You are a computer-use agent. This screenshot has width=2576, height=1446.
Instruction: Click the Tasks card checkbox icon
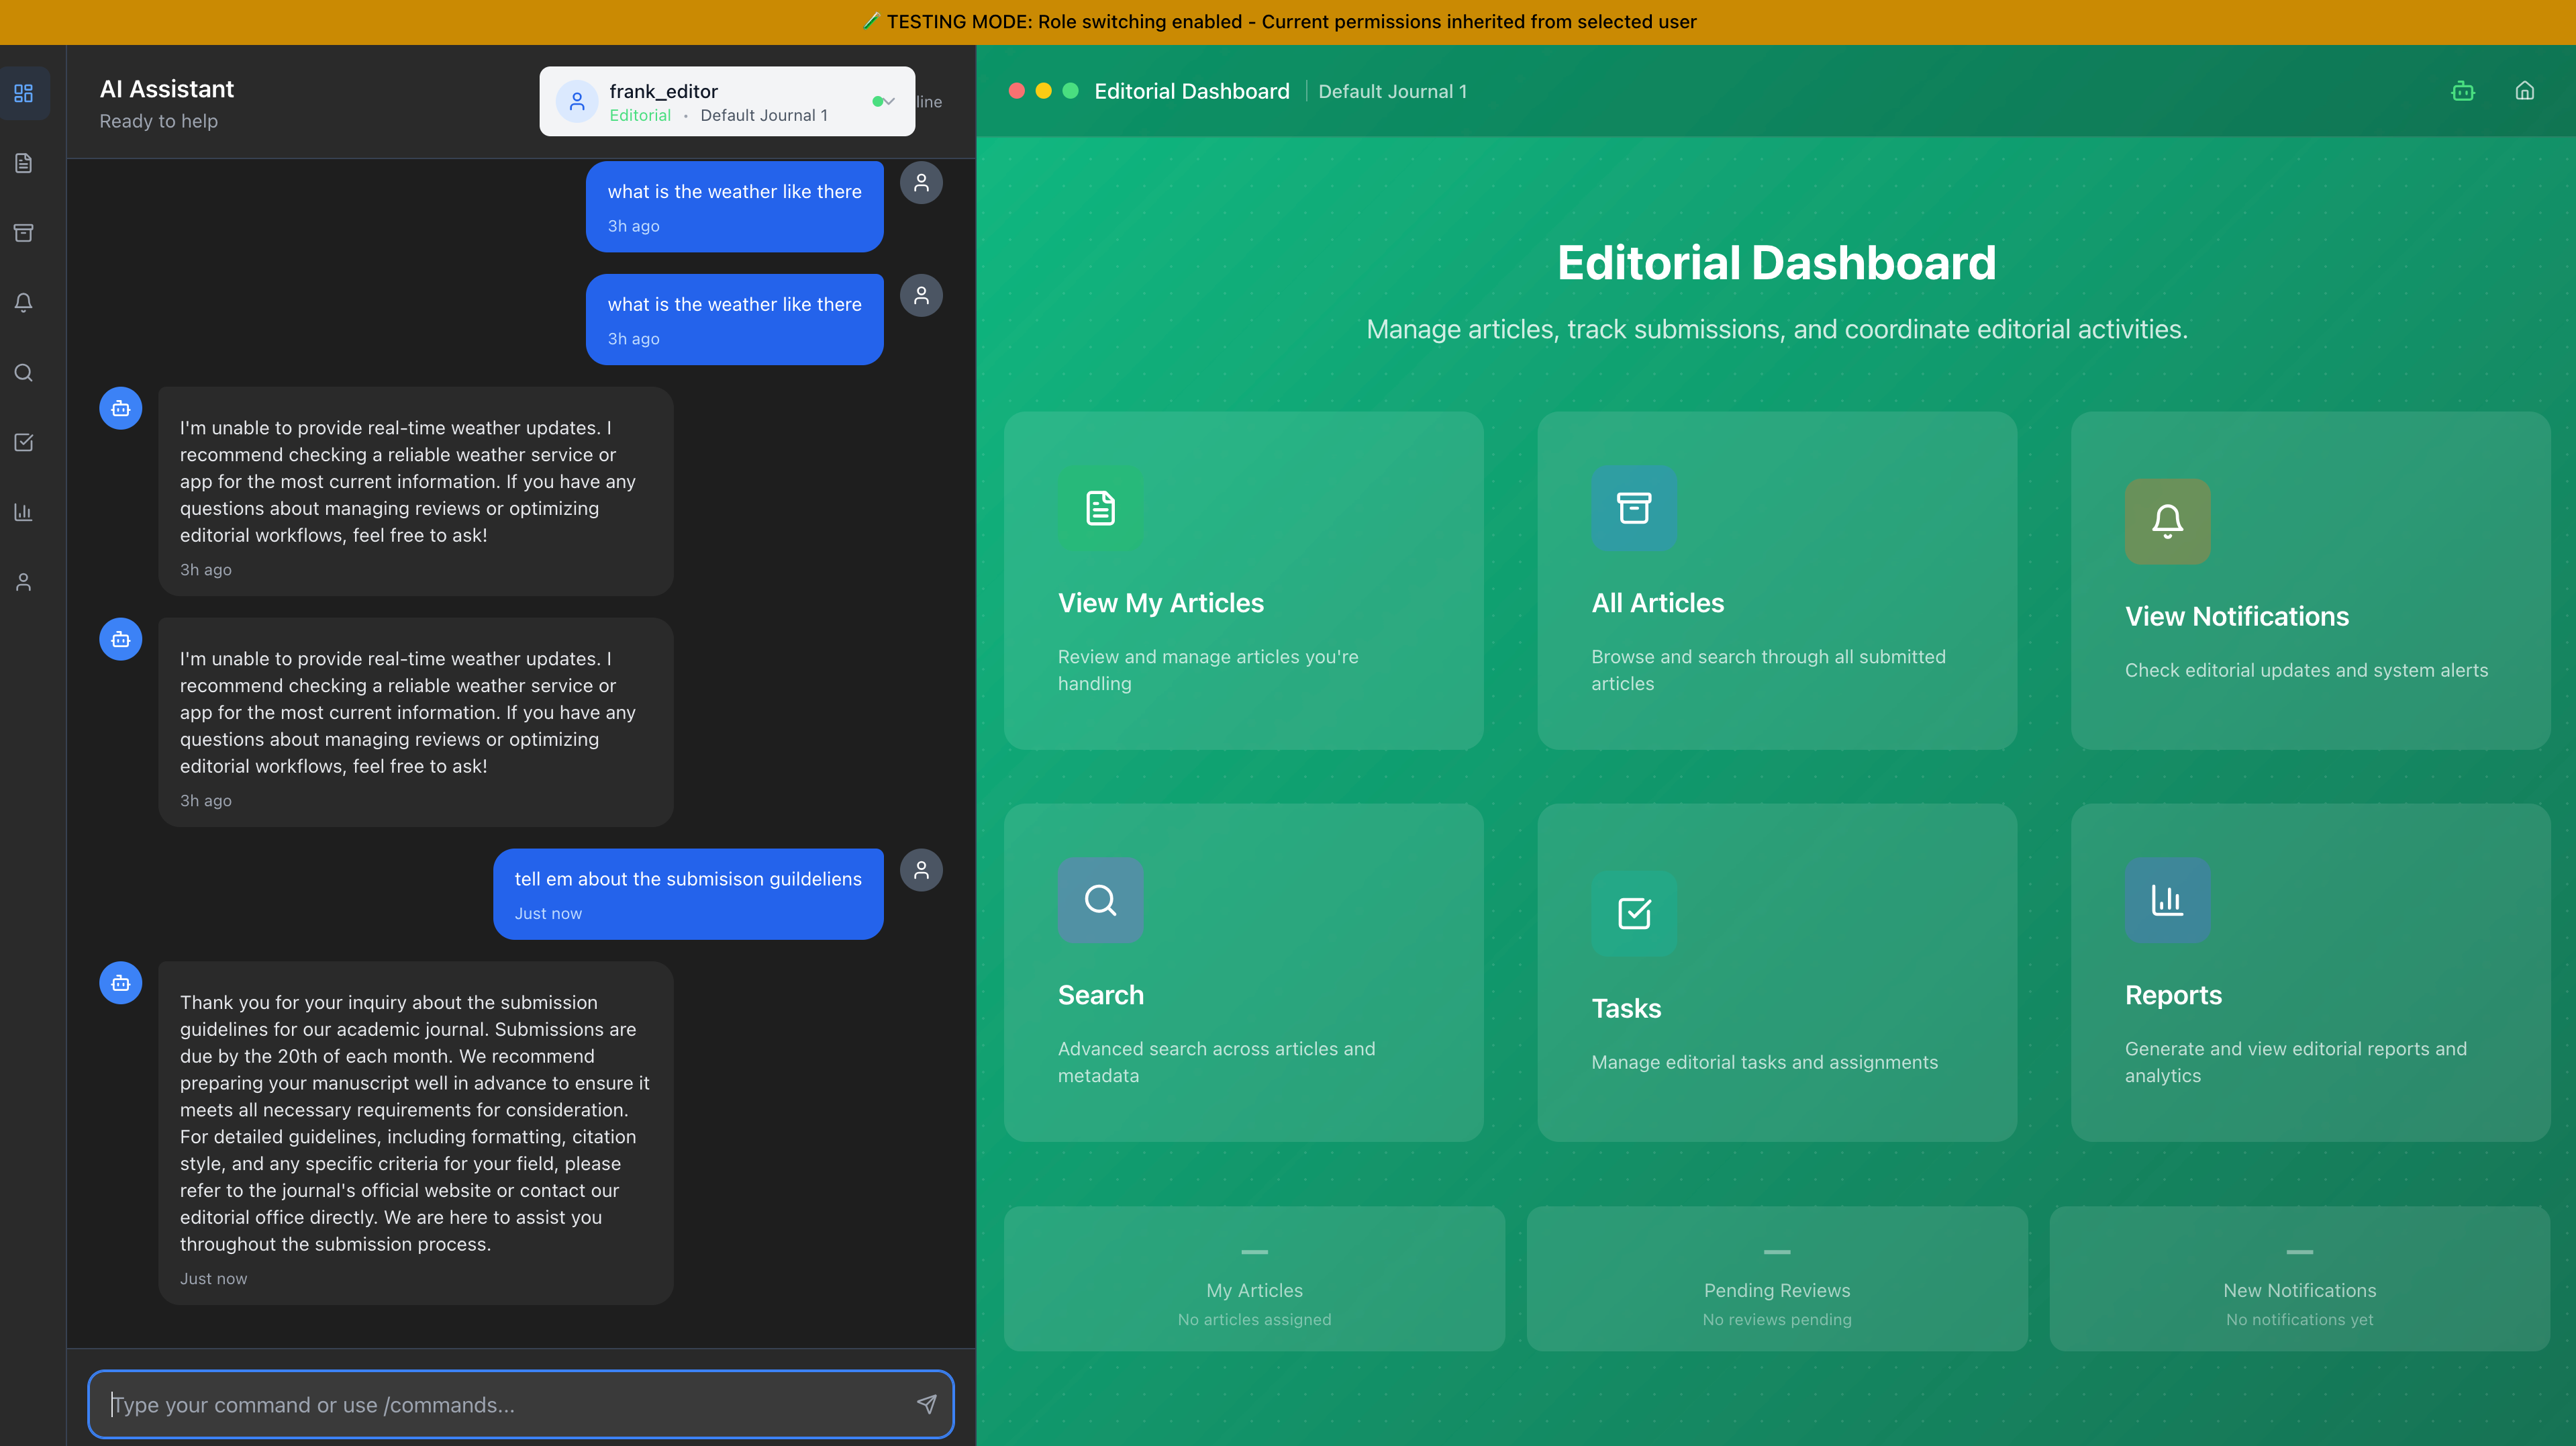click(x=1634, y=913)
